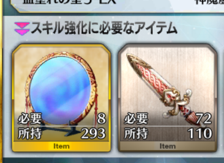Click the pink double-triangle header icon
This screenshot has height=163, width=224.
pyautogui.click(x=22, y=29)
